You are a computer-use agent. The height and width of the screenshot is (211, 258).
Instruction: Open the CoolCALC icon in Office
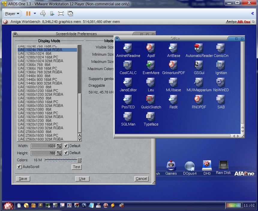click(128, 65)
